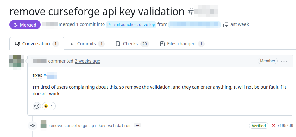Viewport: 296px width, 137px height.
Task: Click the red failed checks X icon
Action: 274,126
